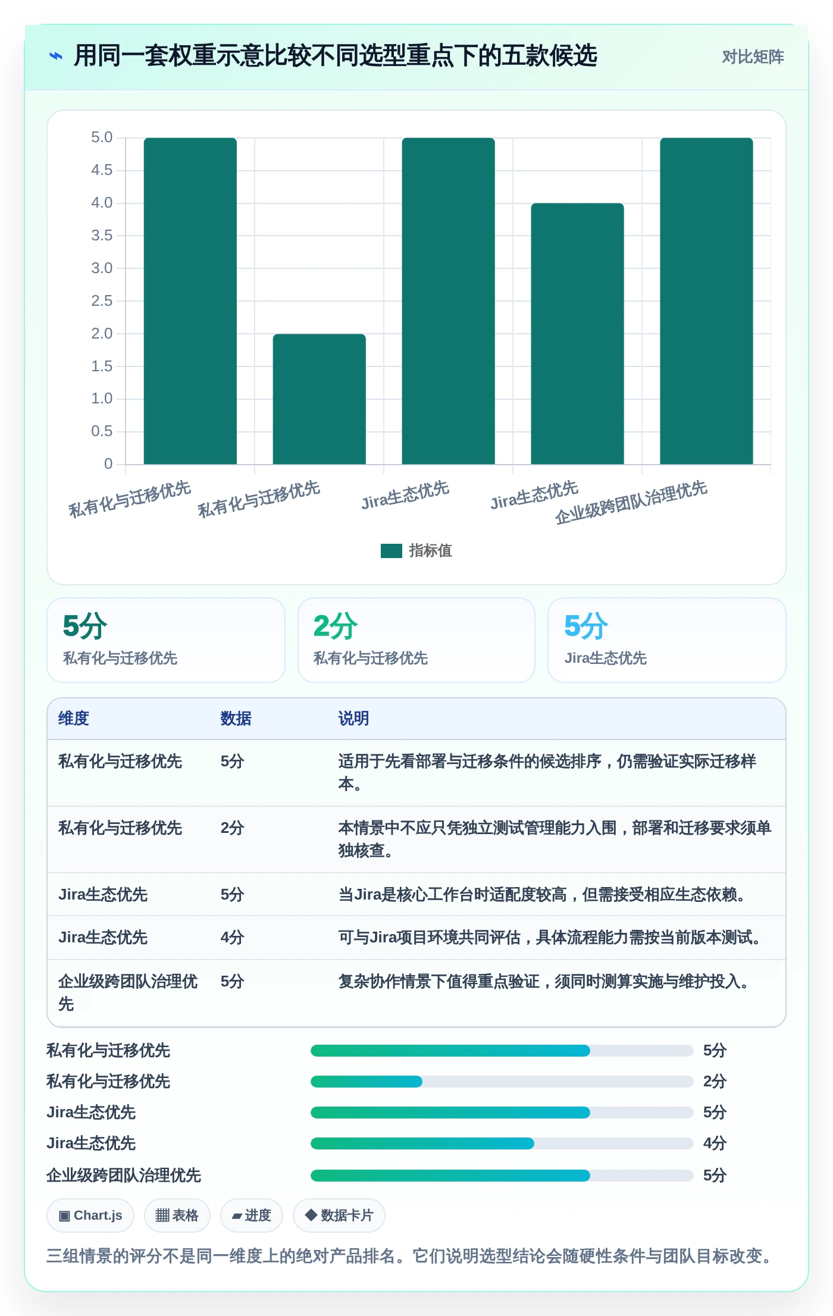Click description starting 适用于先看部署与迁移条件
833x1316 pixels.
(x=547, y=773)
